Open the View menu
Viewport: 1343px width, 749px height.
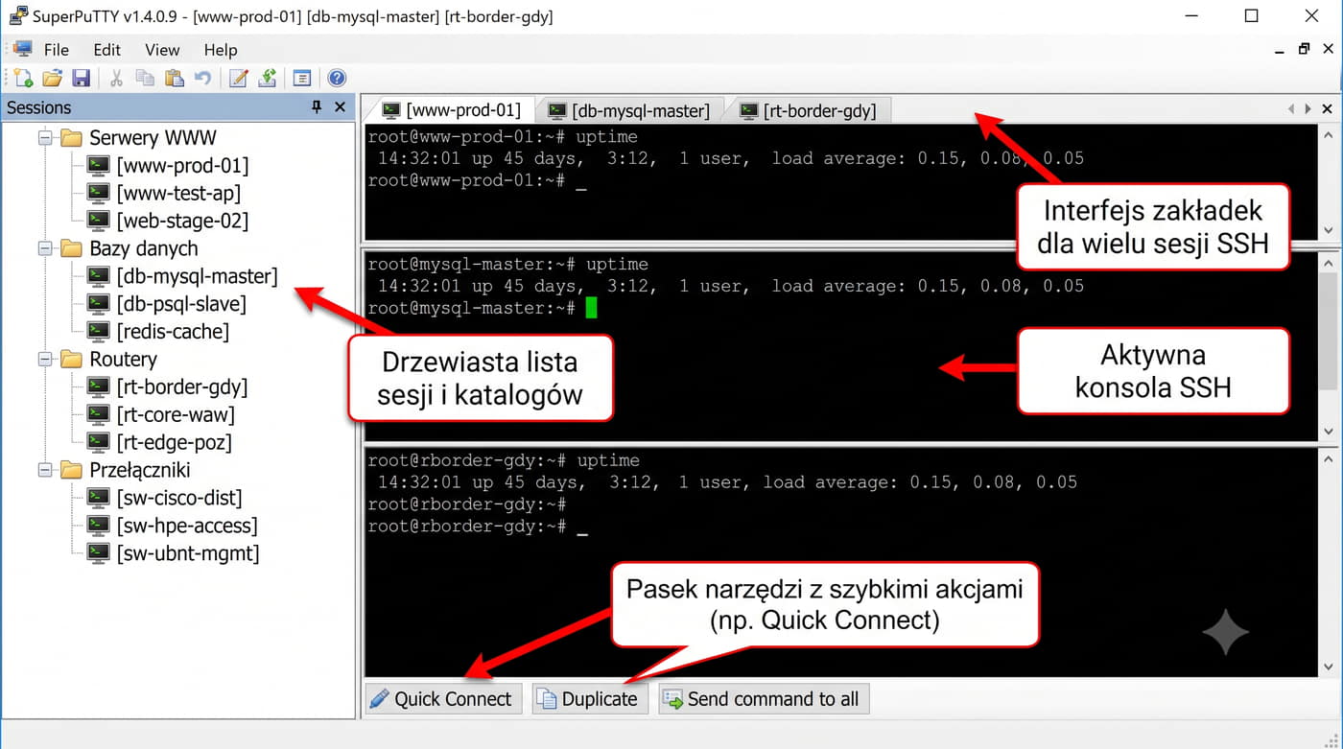coord(162,50)
